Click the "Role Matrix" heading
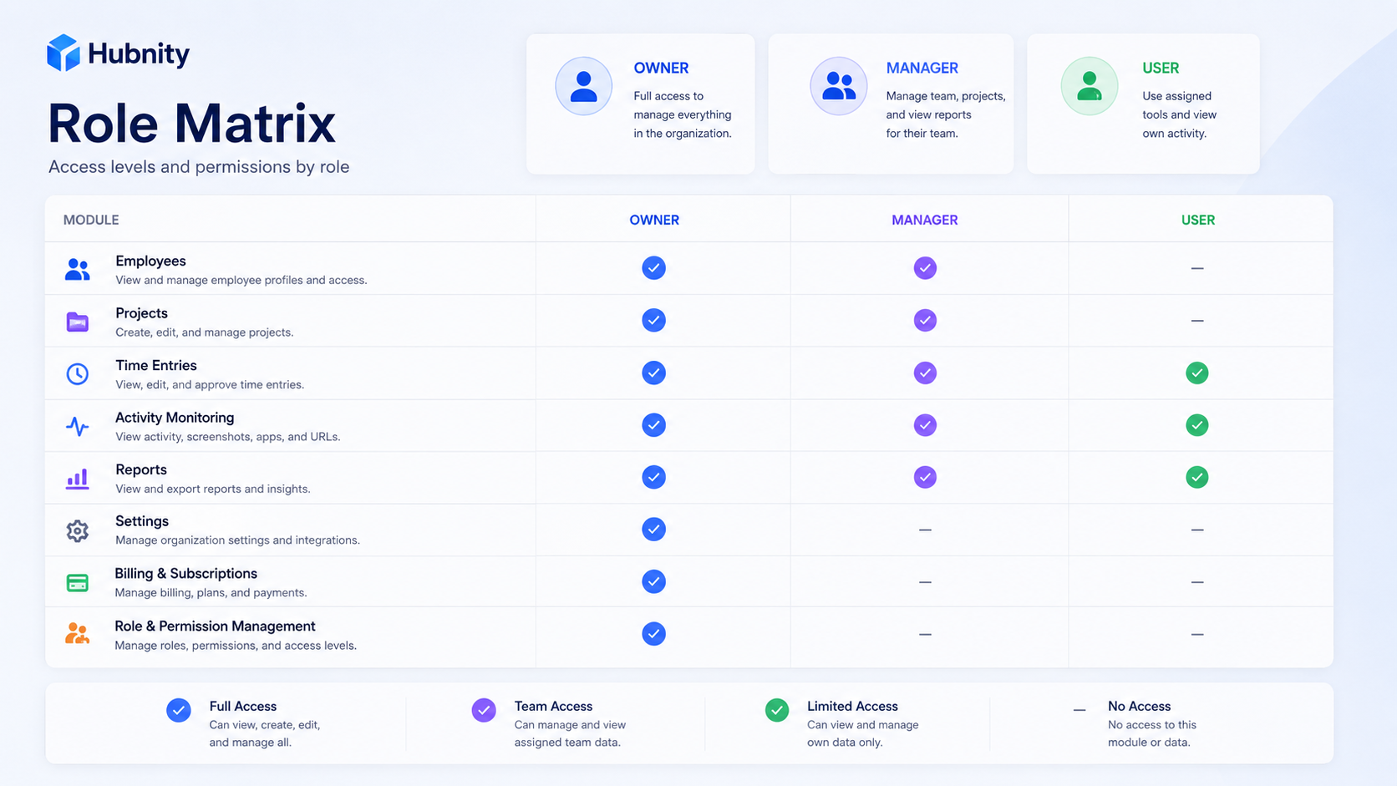The height and width of the screenshot is (786, 1397). tap(192, 124)
